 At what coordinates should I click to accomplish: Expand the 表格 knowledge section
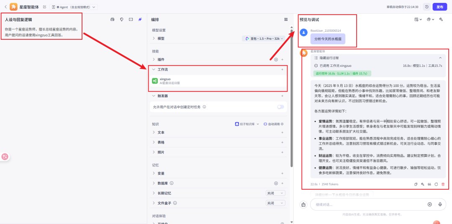[154, 142]
